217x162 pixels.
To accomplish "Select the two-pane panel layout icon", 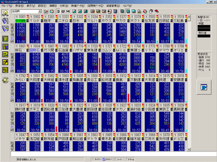I will pos(133,11).
